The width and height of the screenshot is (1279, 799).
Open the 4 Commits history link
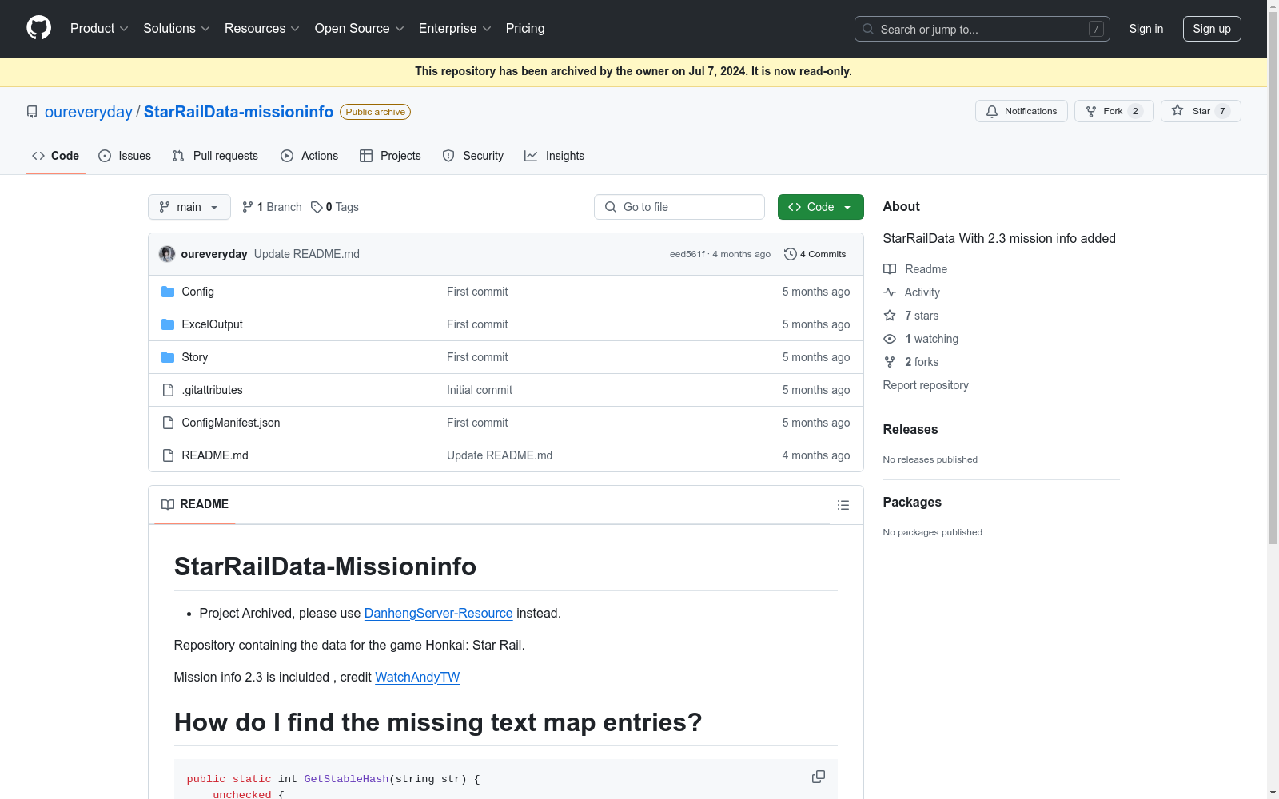point(815,254)
